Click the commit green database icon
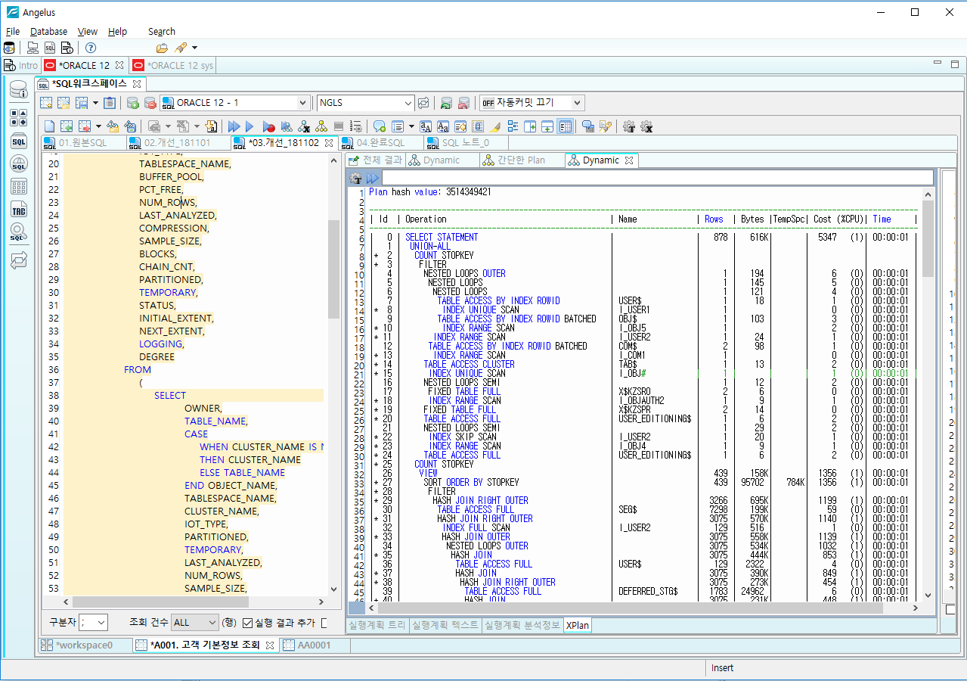This screenshot has width=967, height=681. [x=446, y=103]
